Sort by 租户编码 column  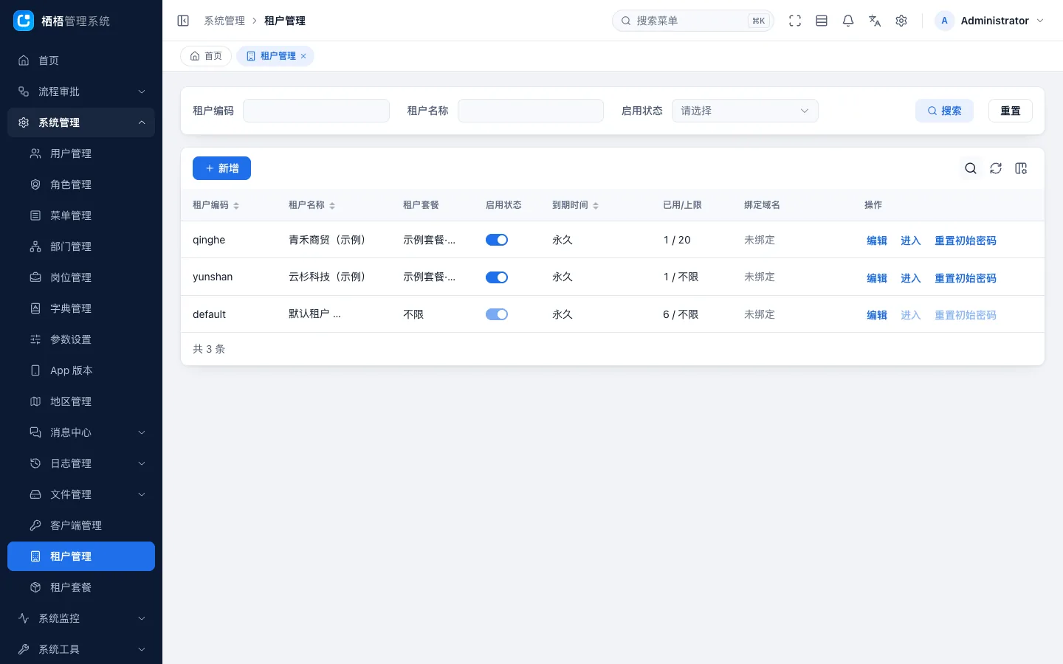[236, 205]
